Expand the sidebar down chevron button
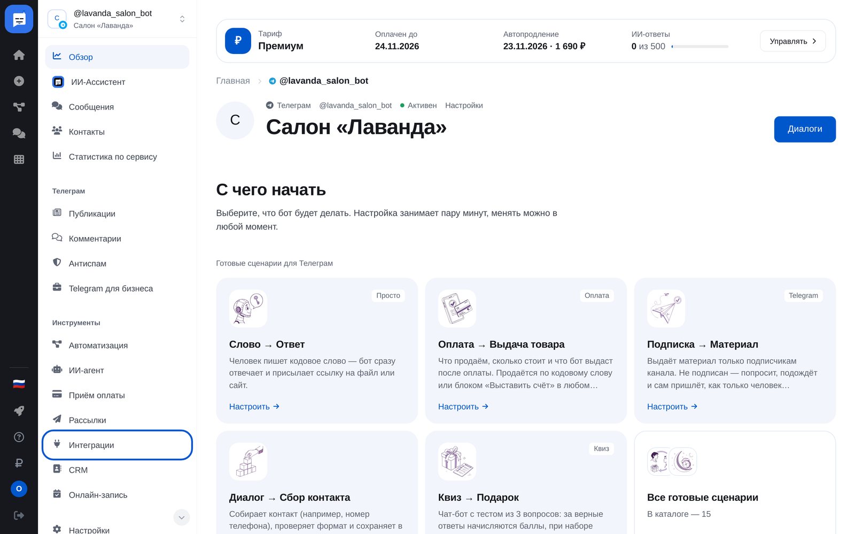855x534 pixels. coord(182,517)
